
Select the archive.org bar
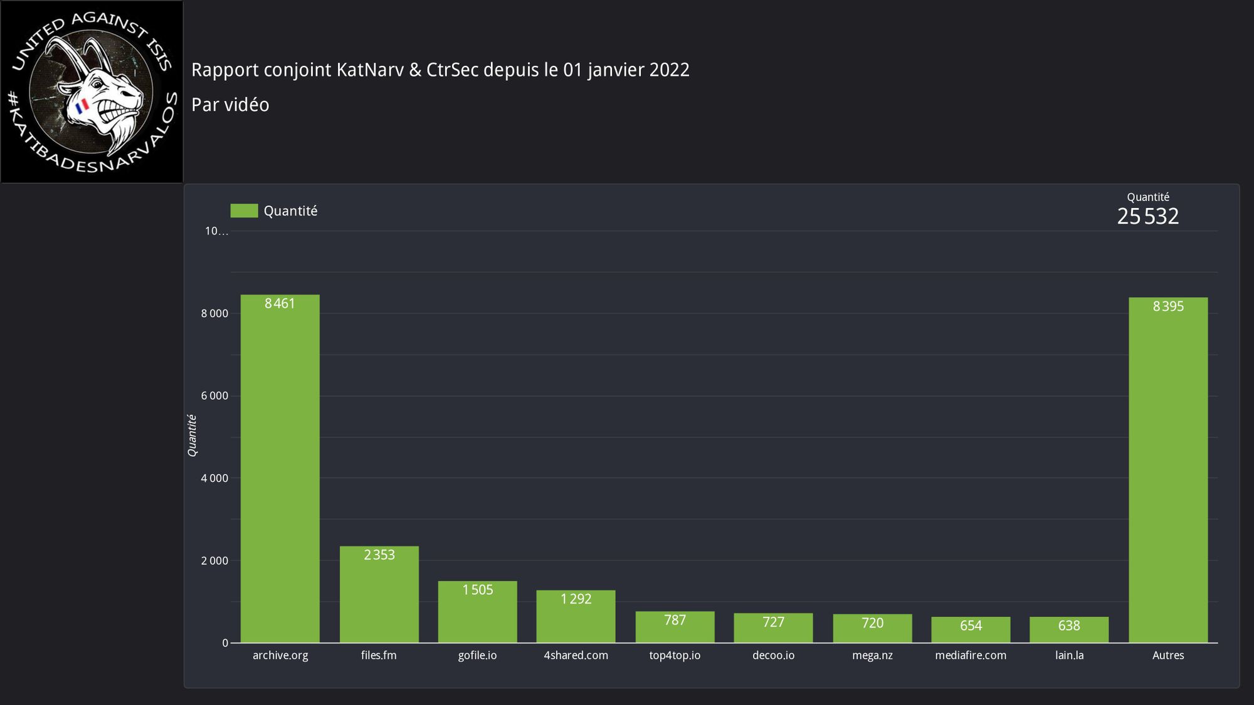click(x=280, y=469)
